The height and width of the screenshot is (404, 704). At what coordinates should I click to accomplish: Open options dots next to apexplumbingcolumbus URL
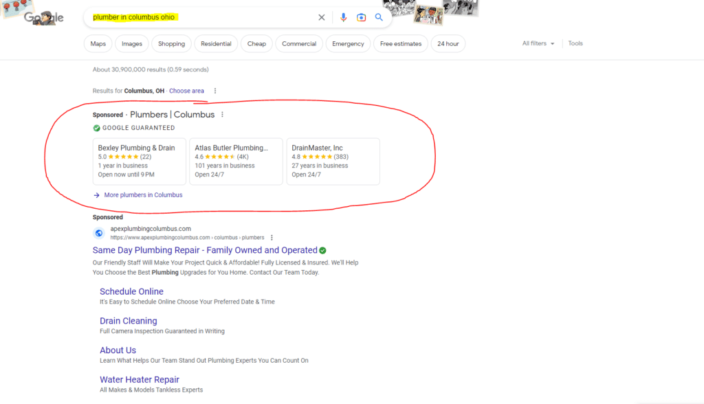coord(272,238)
